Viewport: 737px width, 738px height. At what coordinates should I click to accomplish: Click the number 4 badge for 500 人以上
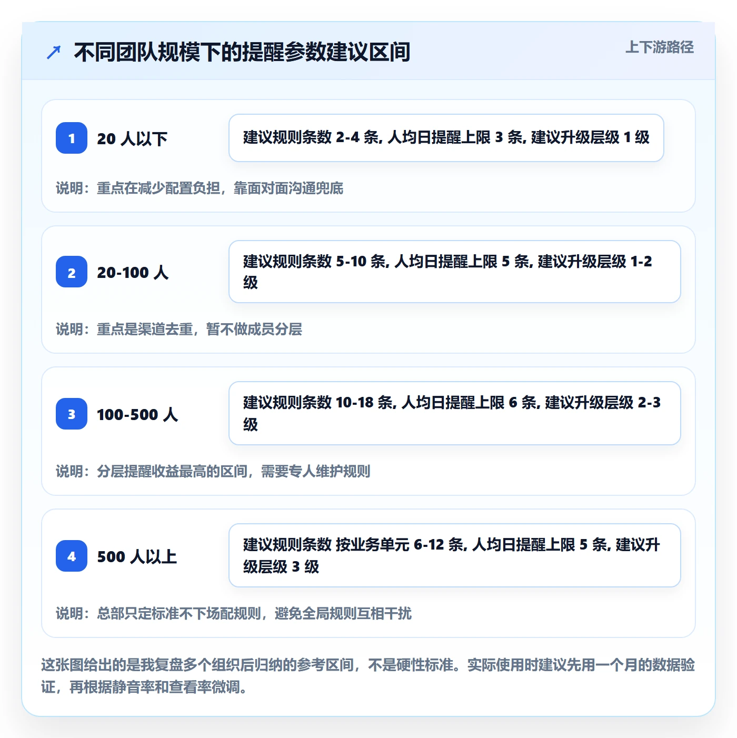pos(72,556)
